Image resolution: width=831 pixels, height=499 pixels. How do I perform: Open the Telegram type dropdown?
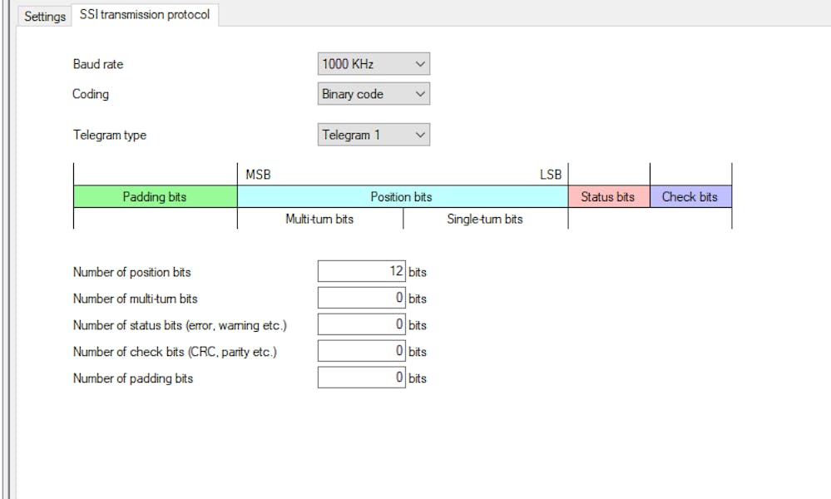click(x=373, y=135)
